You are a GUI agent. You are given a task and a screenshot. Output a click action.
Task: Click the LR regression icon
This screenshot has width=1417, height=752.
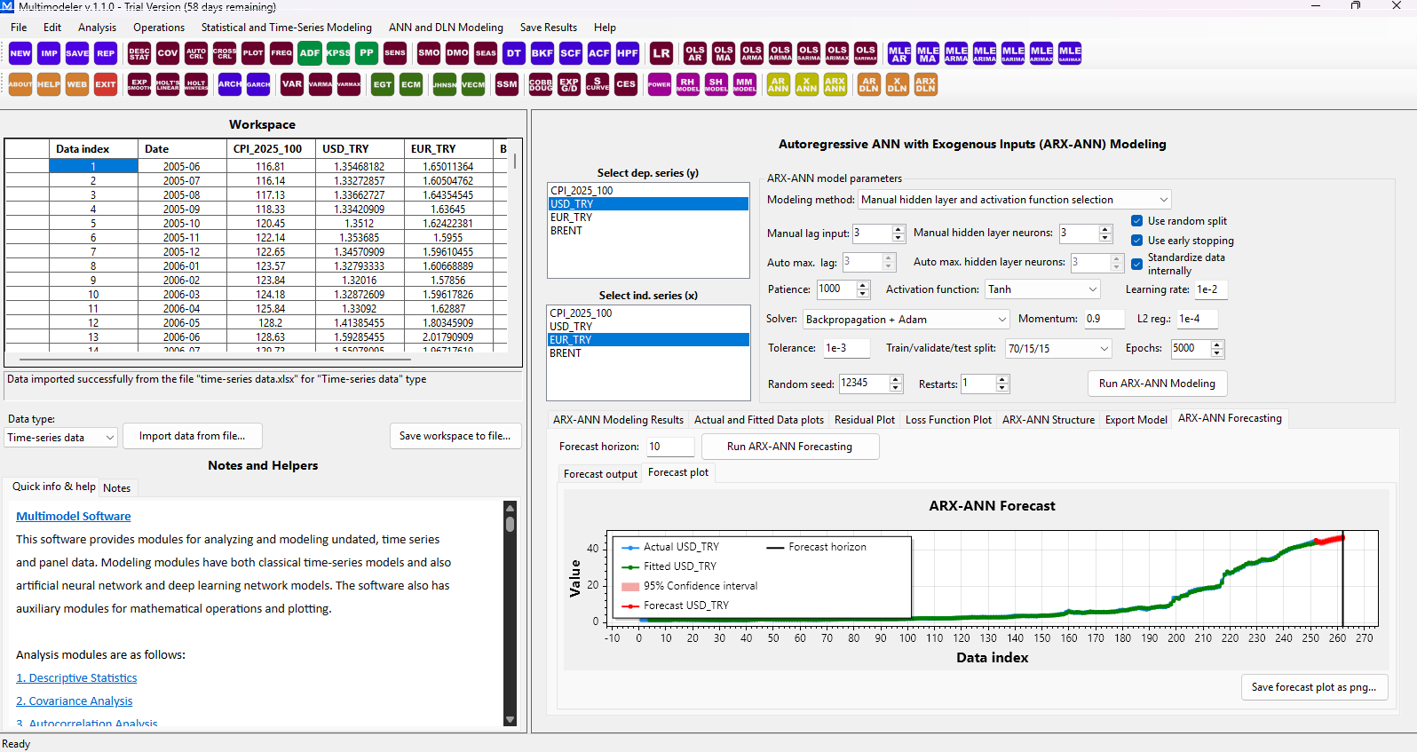tap(661, 53)
